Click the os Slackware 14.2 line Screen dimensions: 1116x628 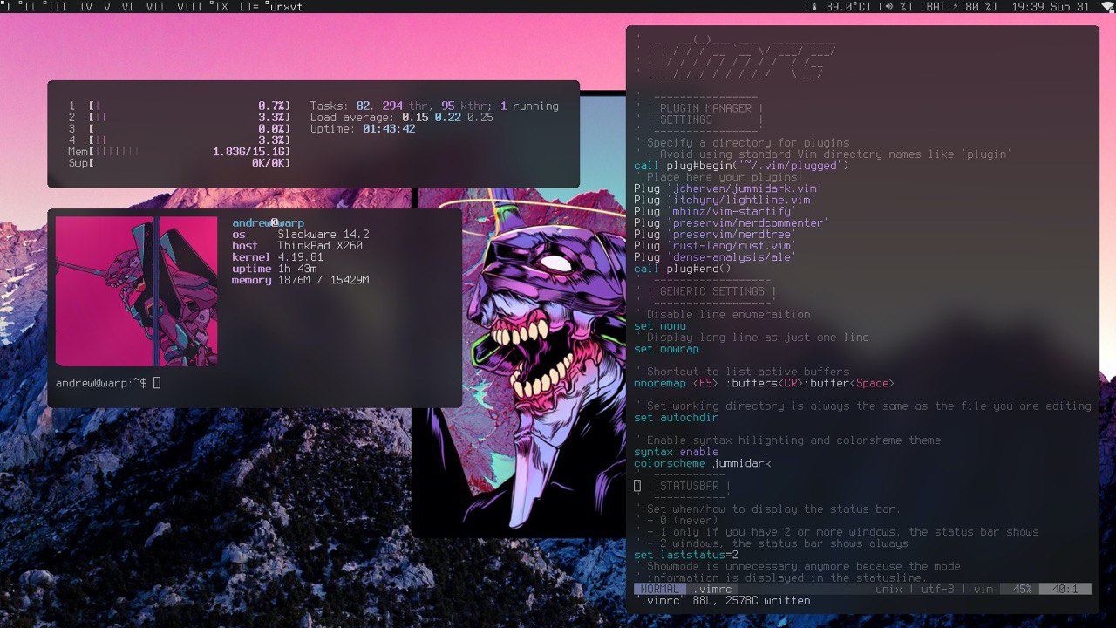301,235
